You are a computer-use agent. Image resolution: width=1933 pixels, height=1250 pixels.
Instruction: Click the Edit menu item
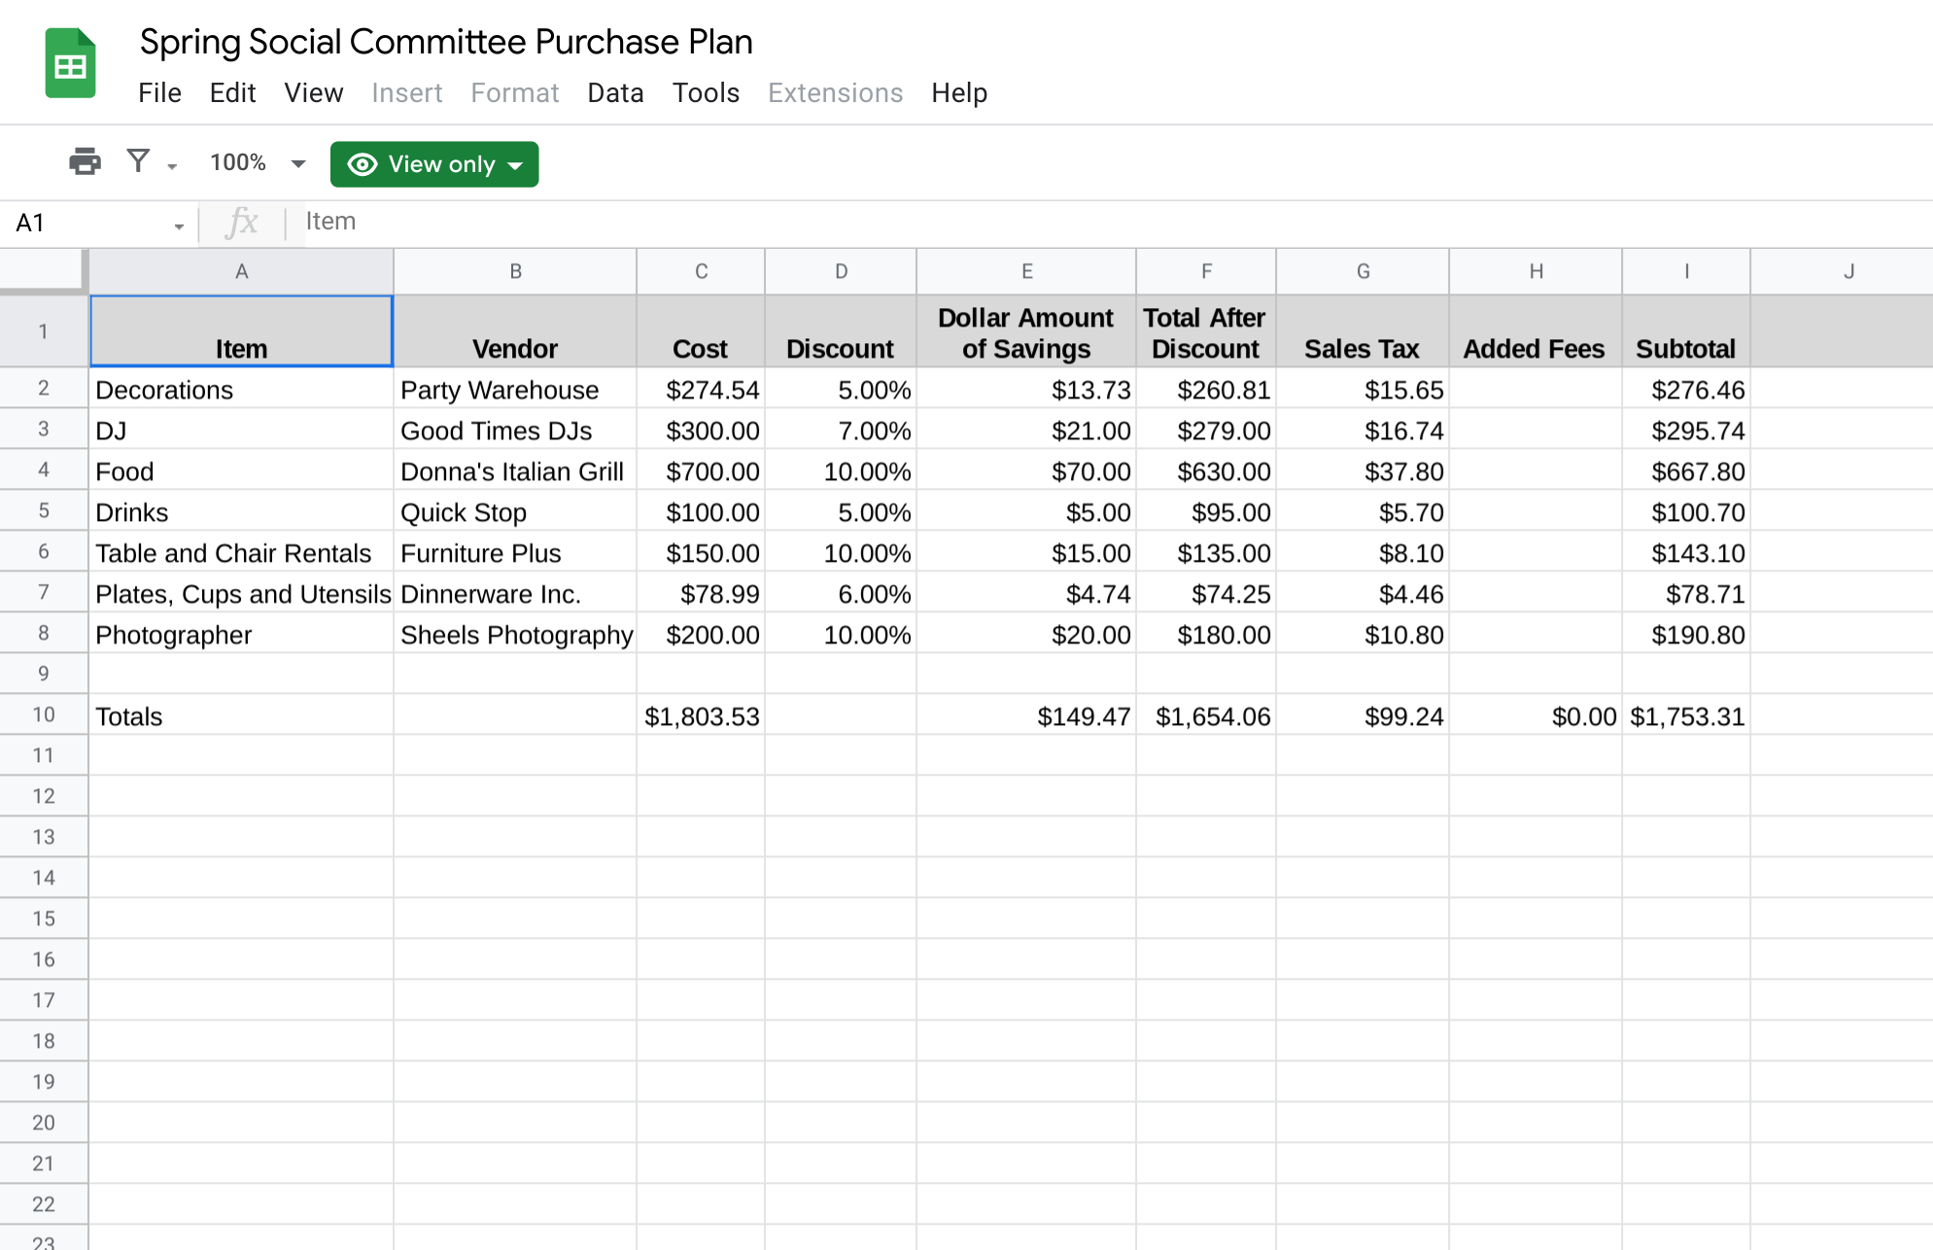pyautogui.click(x=231, y=93)
